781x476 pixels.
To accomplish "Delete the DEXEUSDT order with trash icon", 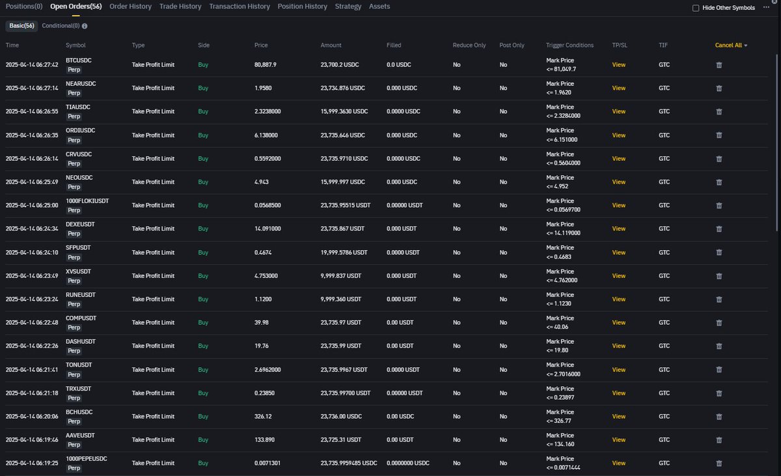I will [x=719, y=229].
